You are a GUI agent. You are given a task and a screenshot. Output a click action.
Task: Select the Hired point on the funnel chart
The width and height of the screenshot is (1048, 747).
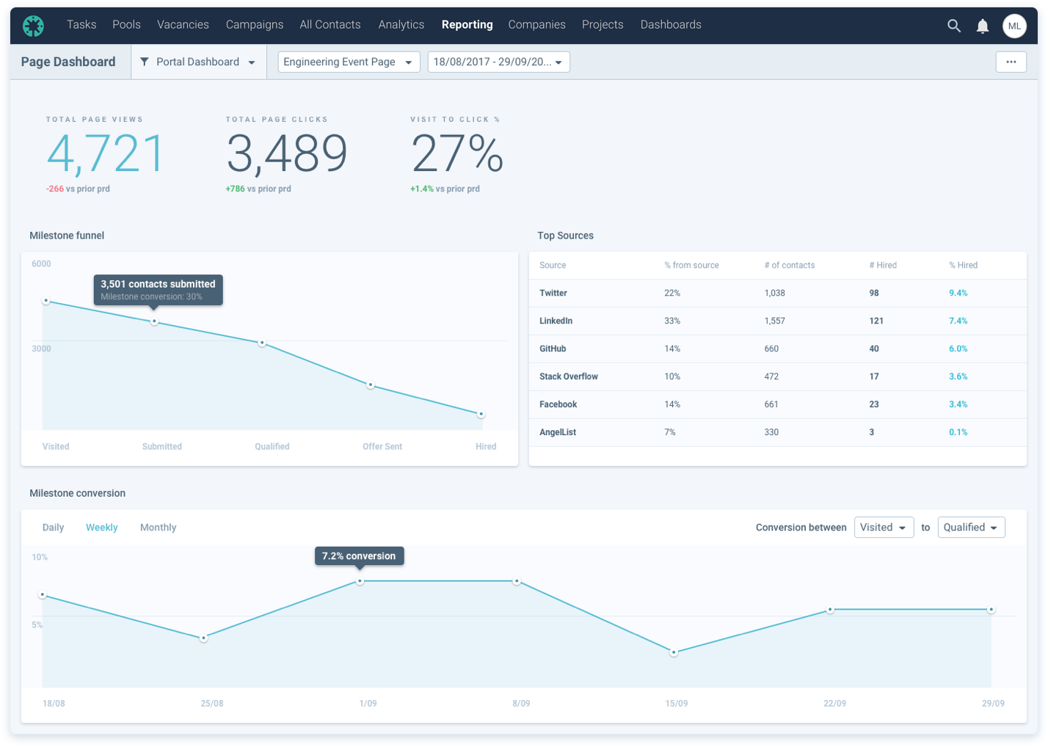coord(481,414)
